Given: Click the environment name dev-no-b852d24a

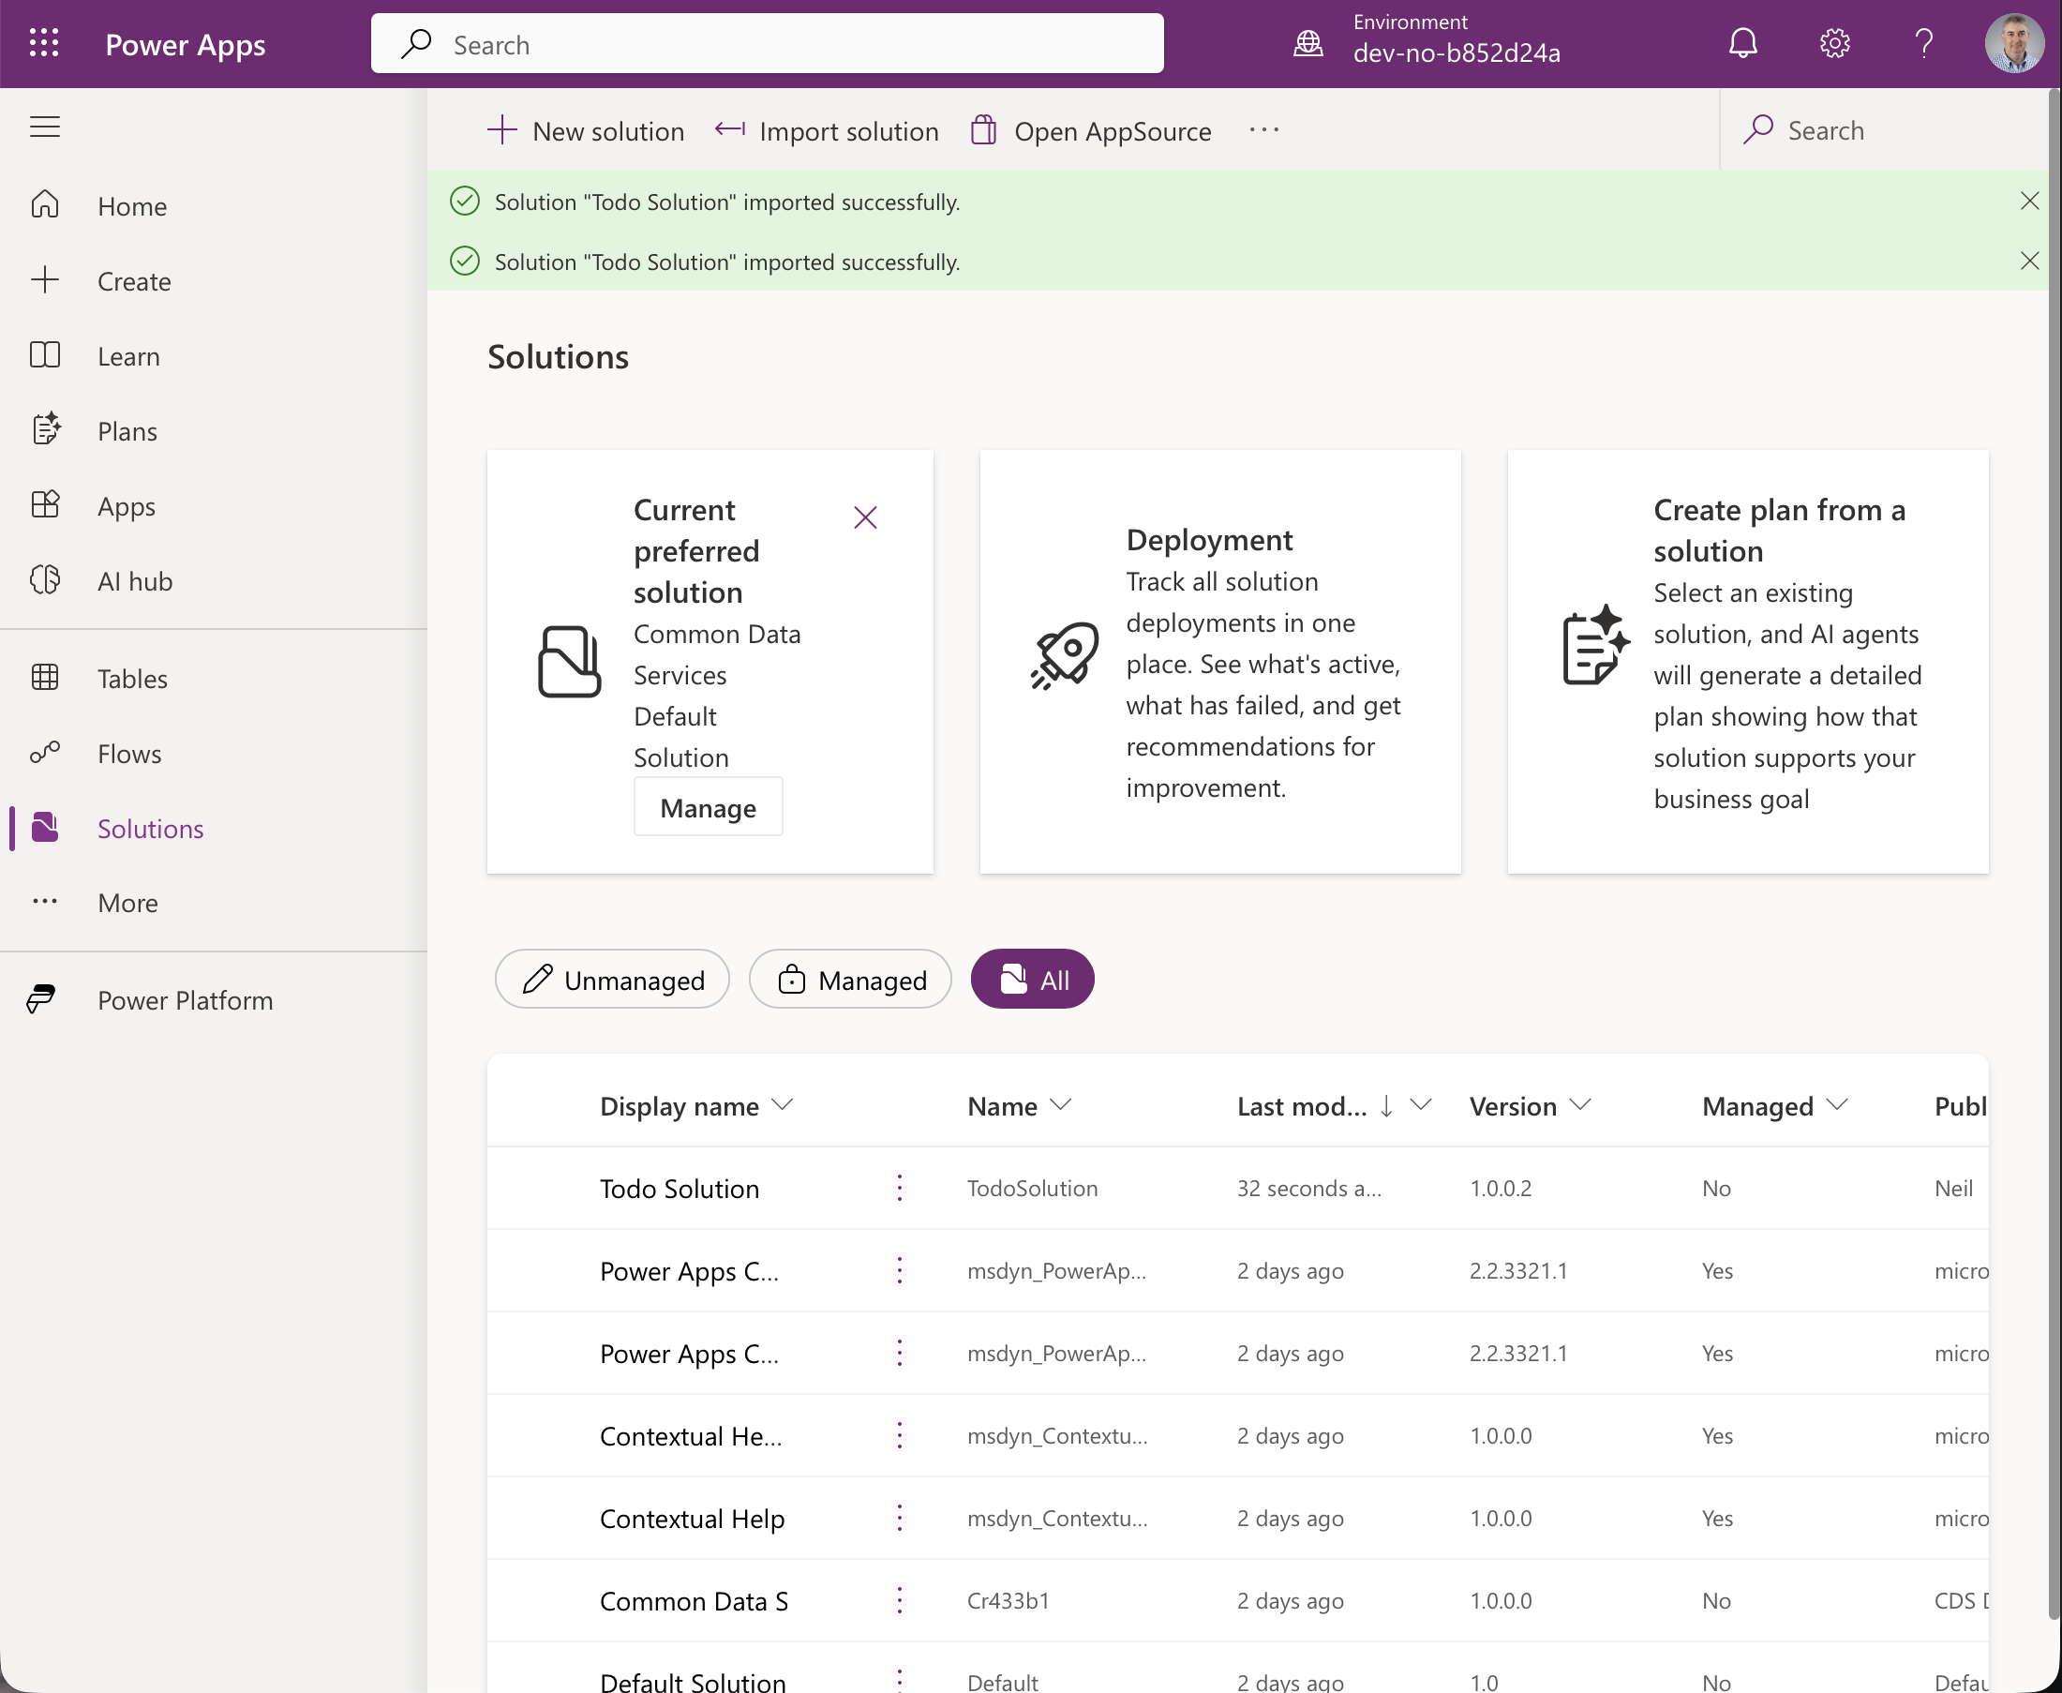Looking at the screenshot, I should (x=1457, y=52).
